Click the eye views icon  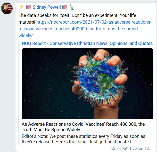click(x=126, y=148)
